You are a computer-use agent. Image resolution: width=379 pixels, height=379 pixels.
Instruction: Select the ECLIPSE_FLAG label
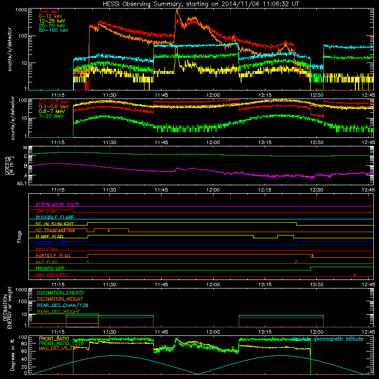tap(52, 243)
